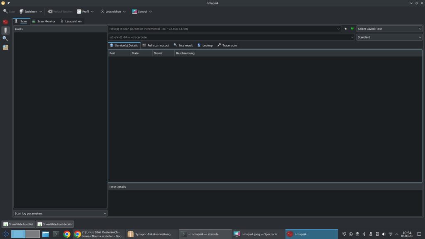Viewport: 425px width, 239px height.
Task: Launch the terminal from the taskbar launcher
Action: coord(56,234)
